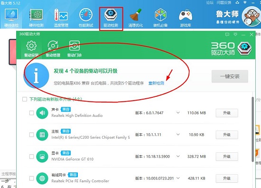Upgrade the NVIDIA GeForce GT 610 driver
The image size is (261, 188).
(x=227, y=157)
